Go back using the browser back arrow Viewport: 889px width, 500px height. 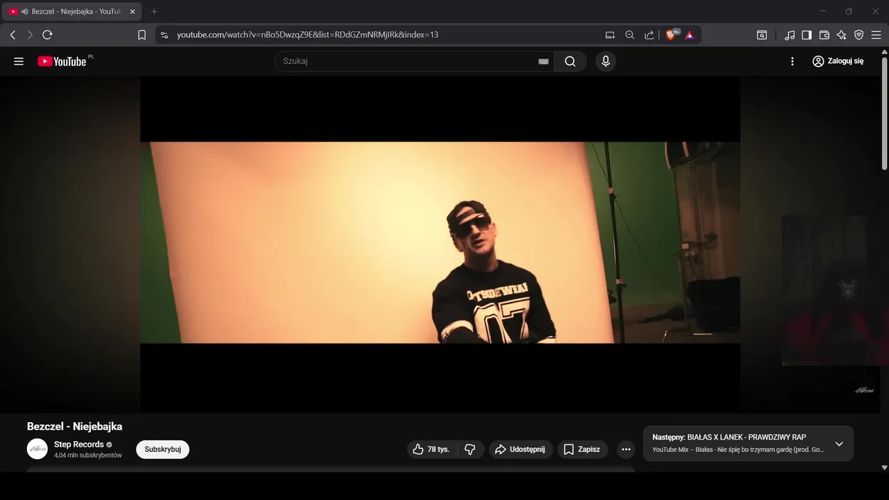coord(13,35)
